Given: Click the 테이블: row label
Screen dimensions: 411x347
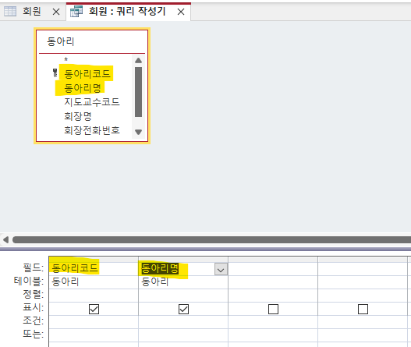Looking at the screenshot, I should click(x=29, y=281).
